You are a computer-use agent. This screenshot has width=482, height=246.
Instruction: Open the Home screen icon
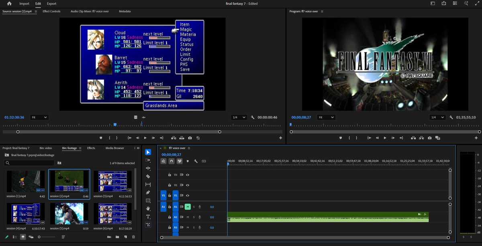click(x=9, y=4)
